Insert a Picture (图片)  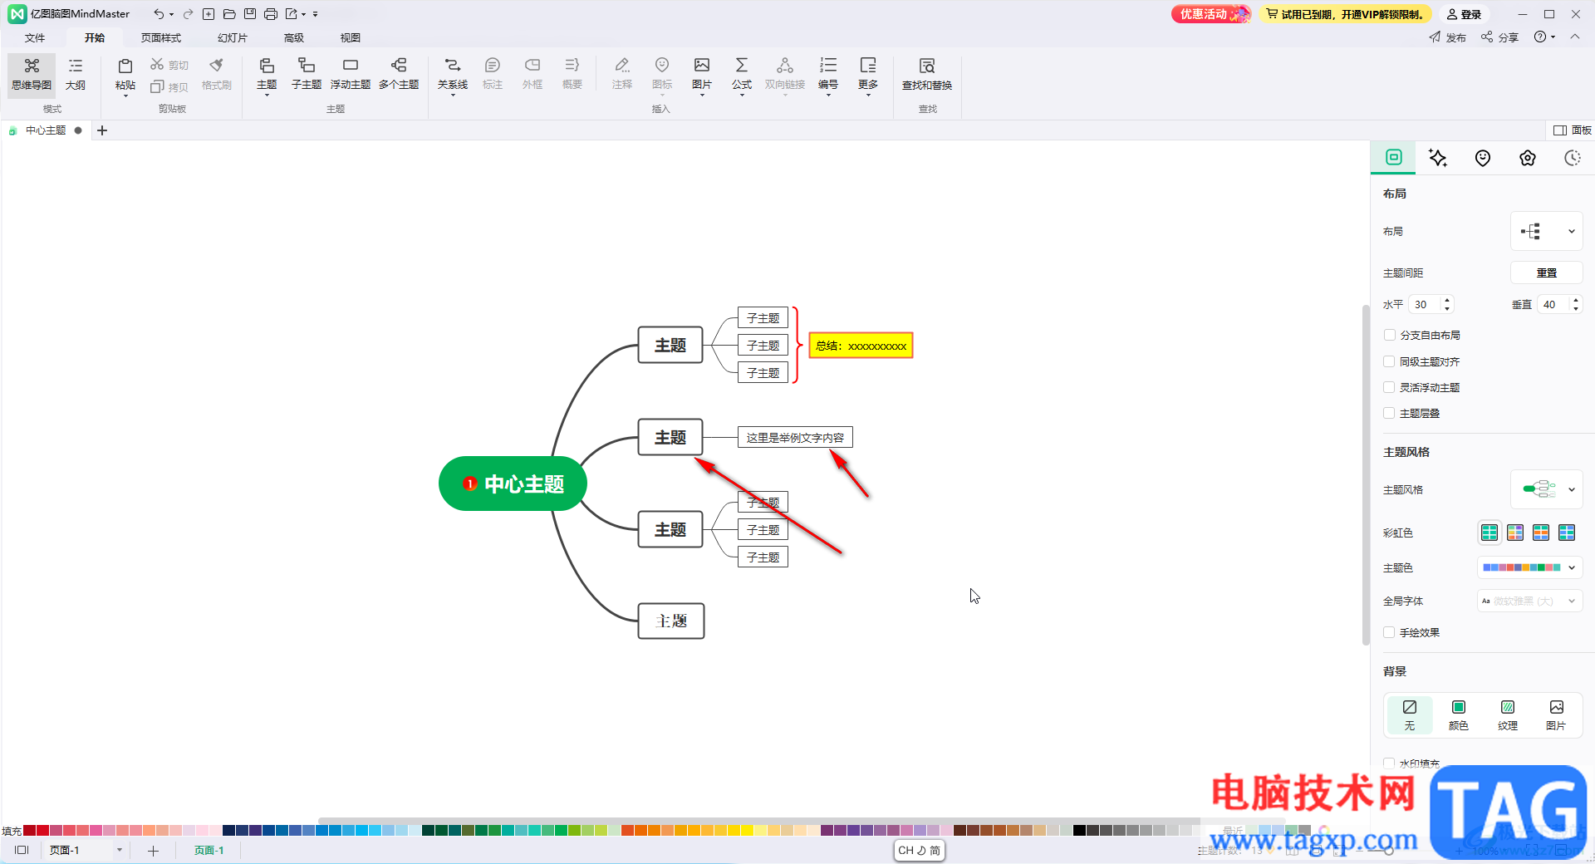(702, 74)
